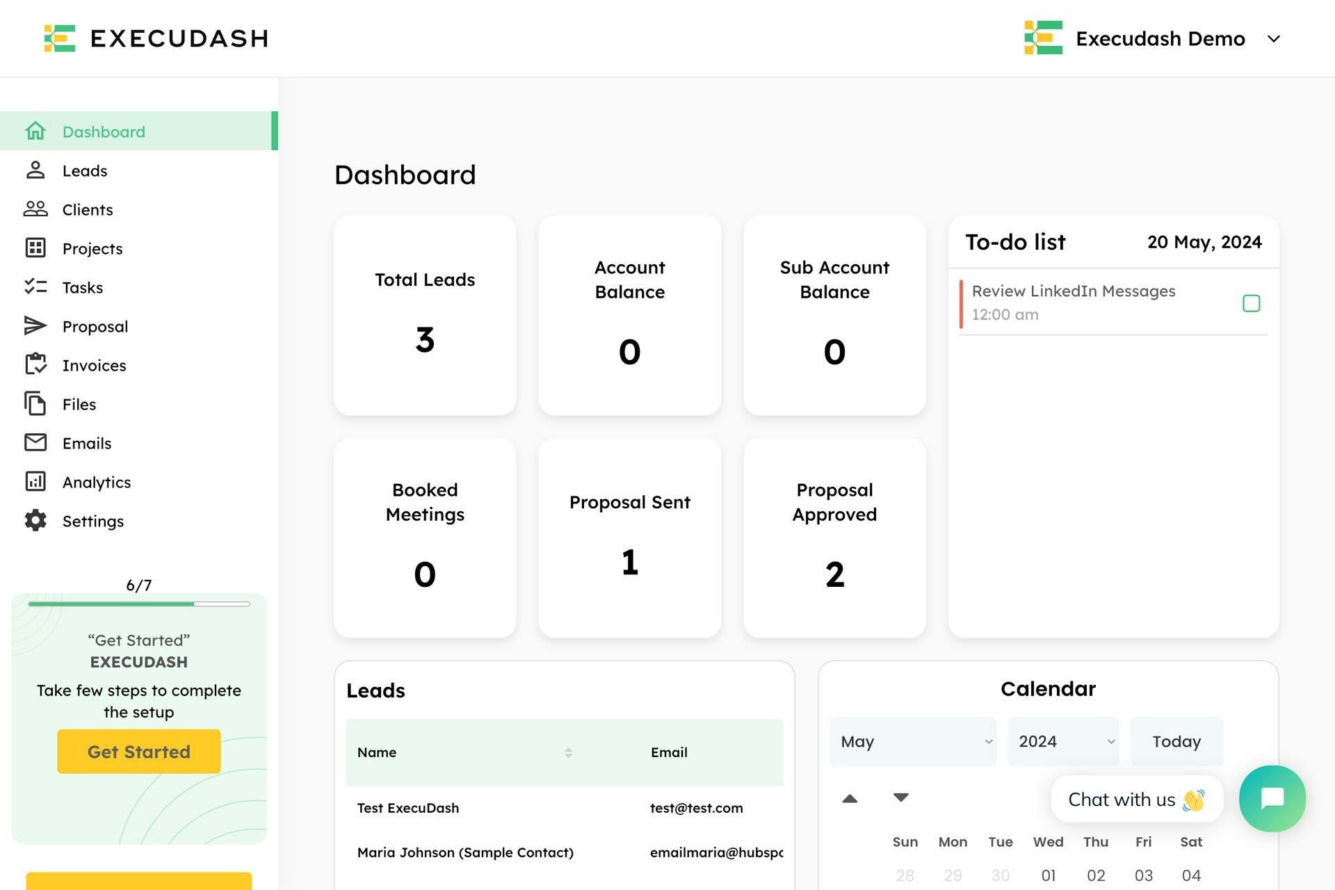Click the Projects grid icon
This screenshot has width=1335, height=890.
coord(35,248)
